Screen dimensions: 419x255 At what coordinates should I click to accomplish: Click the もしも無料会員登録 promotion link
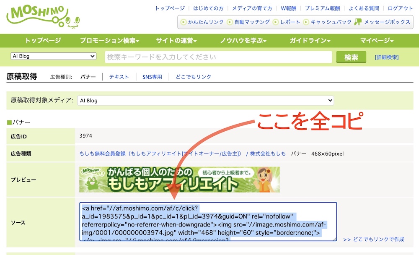[160, 154]
